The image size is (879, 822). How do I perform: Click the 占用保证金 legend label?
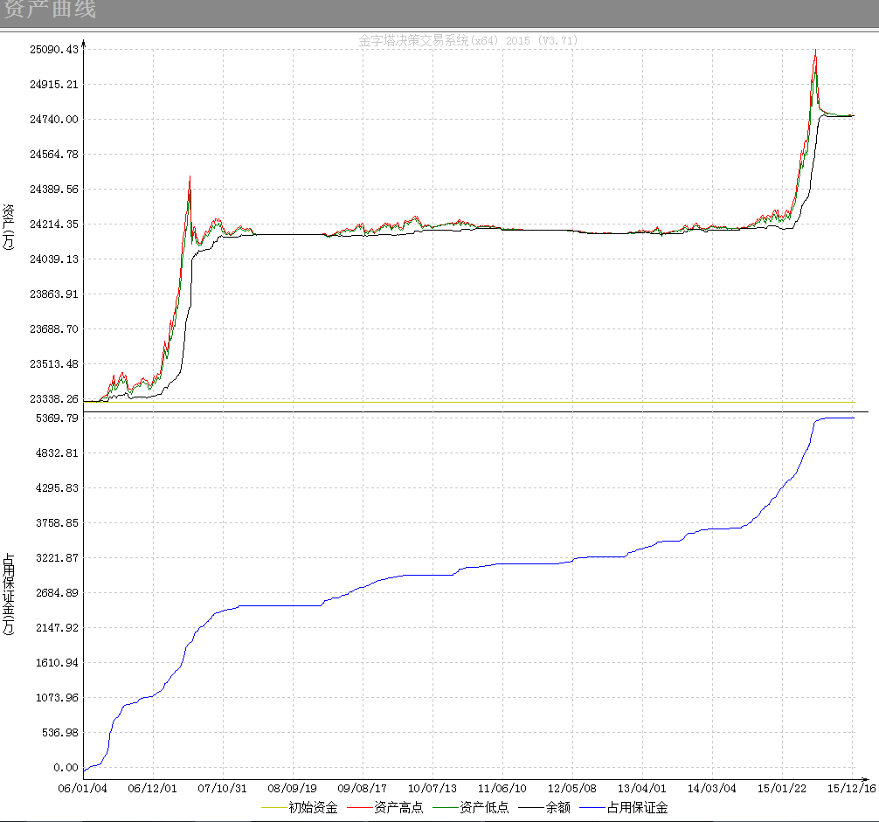(x=637, y=808)
